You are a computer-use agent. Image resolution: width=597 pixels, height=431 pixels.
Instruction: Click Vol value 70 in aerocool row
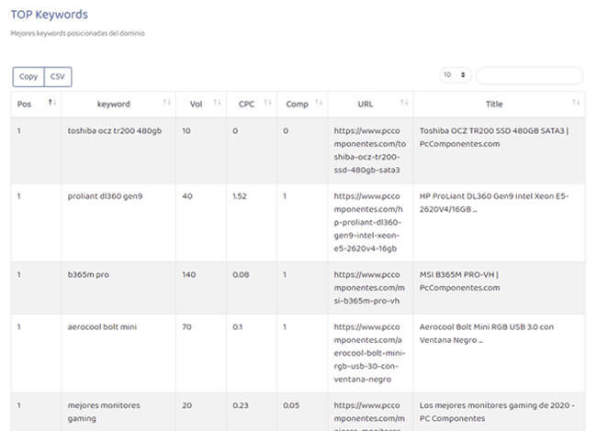(186, 326)
